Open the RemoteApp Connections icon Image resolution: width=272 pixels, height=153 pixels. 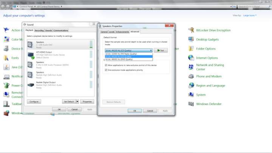coord(6,94)
